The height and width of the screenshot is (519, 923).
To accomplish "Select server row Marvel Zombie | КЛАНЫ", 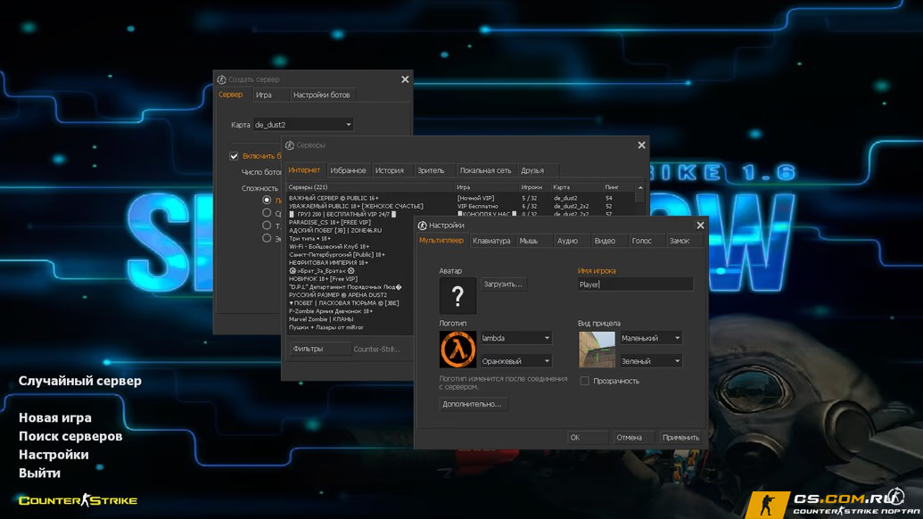I will coord(350,319).
